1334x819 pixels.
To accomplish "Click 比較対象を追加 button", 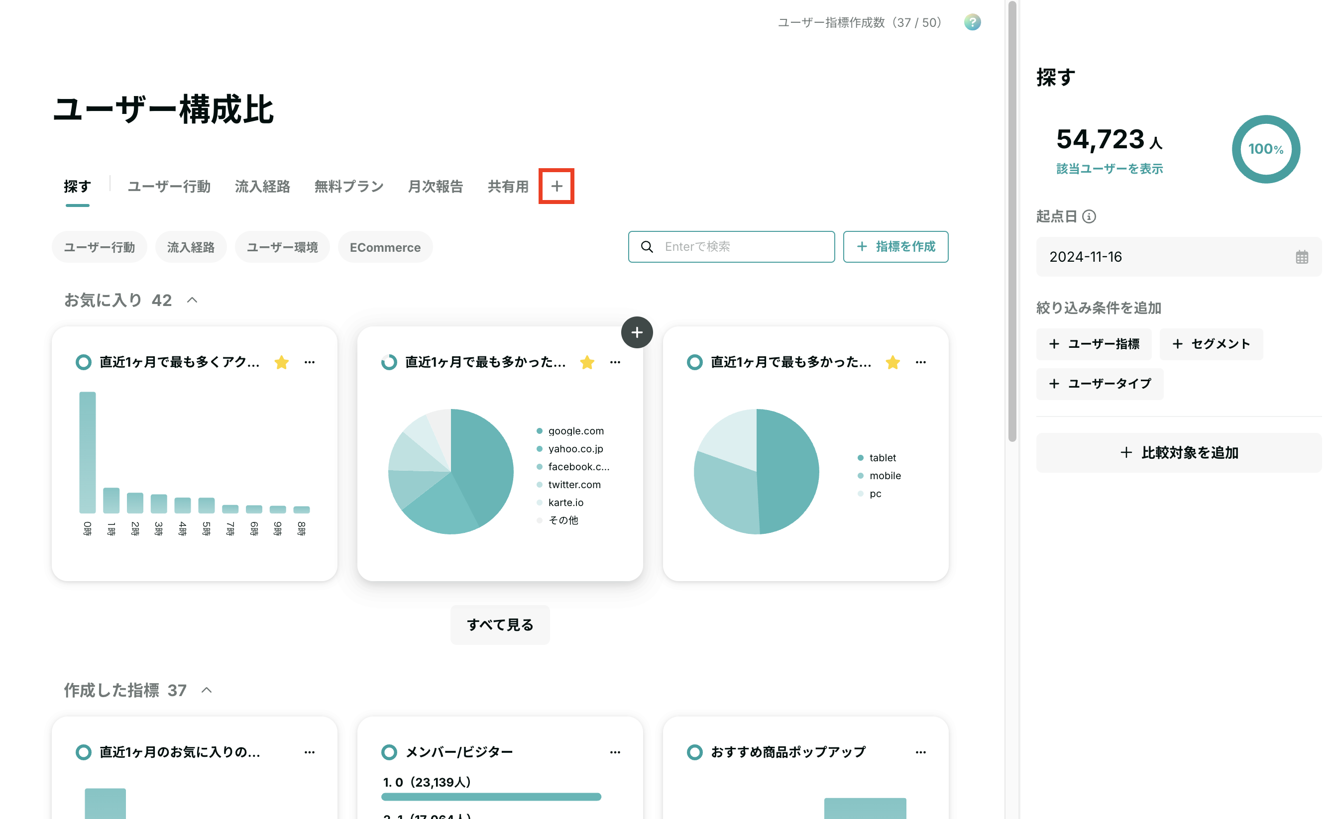I will click(1179, 453).
